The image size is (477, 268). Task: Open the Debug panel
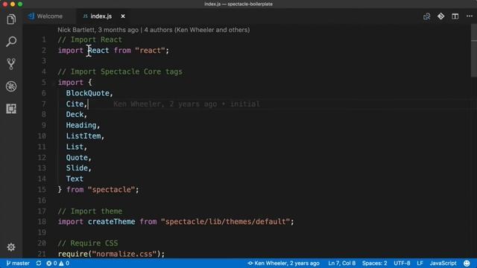11,86
